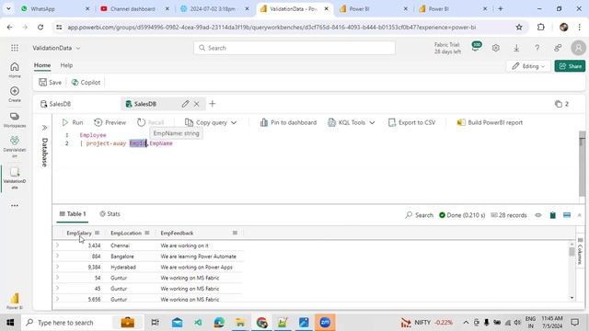Click the Power BI search box

(x=294, y=48)
